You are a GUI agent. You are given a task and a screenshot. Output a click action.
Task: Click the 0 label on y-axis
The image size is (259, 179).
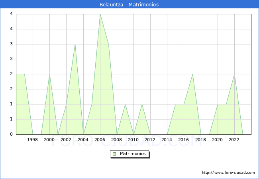pos(11,134)
